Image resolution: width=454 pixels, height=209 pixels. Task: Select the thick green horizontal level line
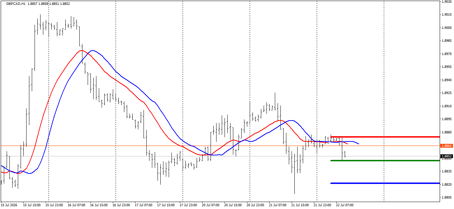[x=385, y=161]
